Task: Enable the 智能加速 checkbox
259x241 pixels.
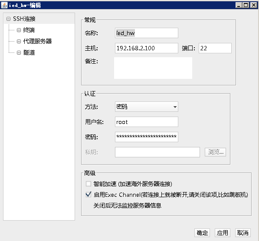Action: tap(89, 184)
